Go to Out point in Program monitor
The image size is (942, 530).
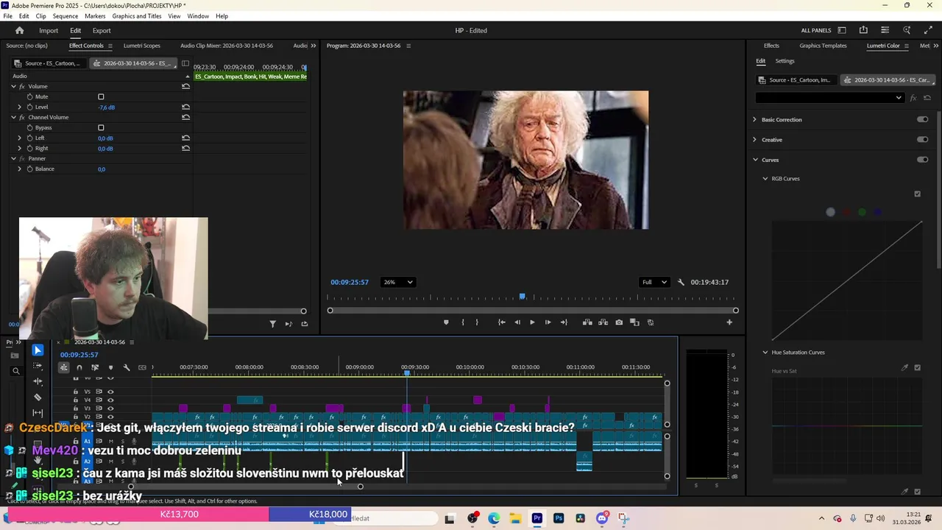point(564,322)
